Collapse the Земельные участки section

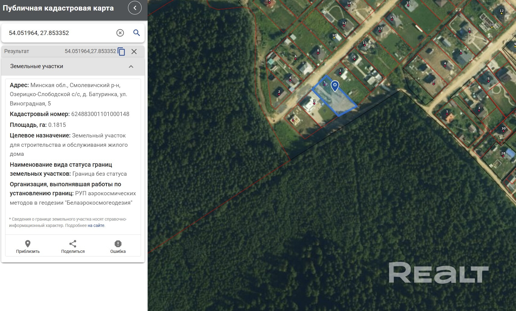(131, 67)
